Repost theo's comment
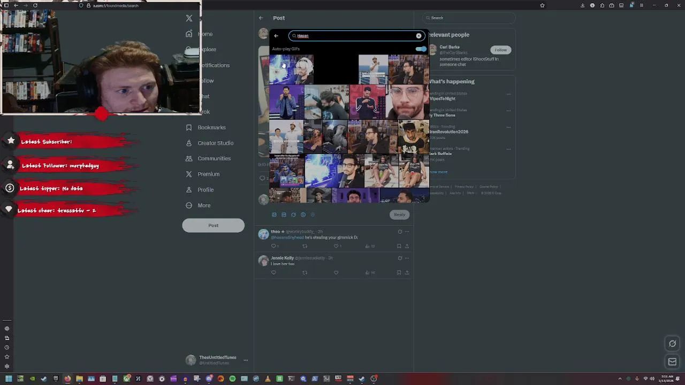The width and height of the screenshot is (685, 385). (305, 246)
